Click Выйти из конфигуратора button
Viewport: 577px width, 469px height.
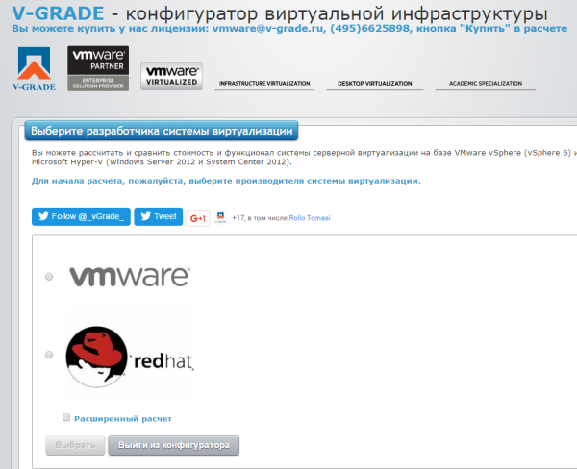[174, 445]
